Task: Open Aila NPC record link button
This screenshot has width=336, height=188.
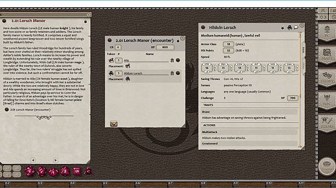Action: pos(178,61)
